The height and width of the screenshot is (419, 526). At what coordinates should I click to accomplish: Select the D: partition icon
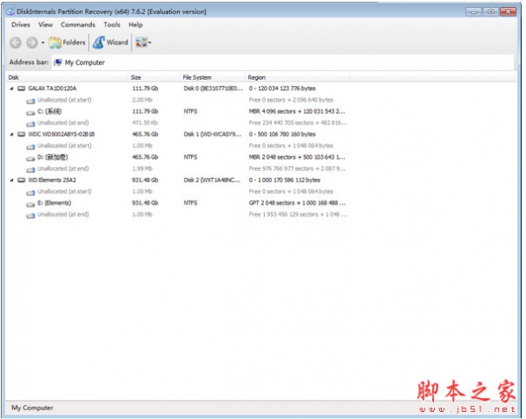click(31, 158)
